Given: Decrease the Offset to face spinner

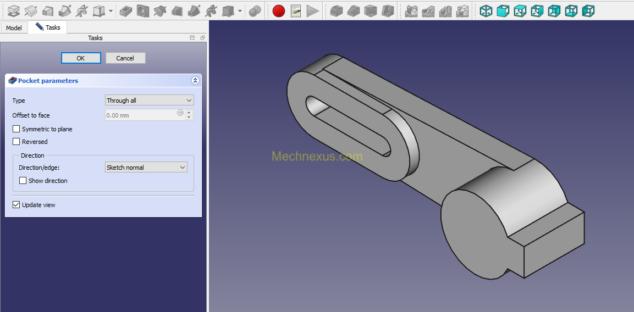Looking at the screenshot, I should [189, 118].
